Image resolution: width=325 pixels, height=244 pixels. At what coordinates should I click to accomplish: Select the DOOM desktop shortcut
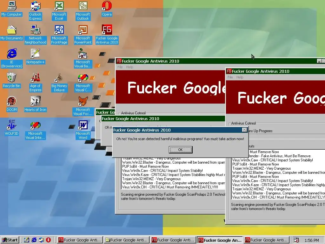[x=11, y=104]
